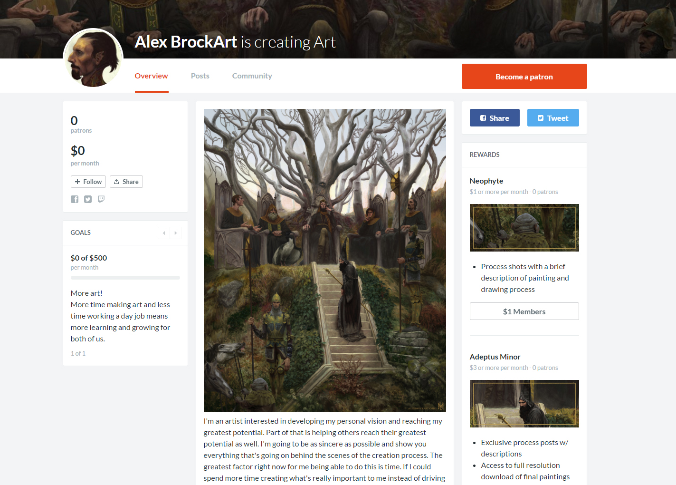Go to previous goal arrow
Screen dimensions: 676x485
164,233
